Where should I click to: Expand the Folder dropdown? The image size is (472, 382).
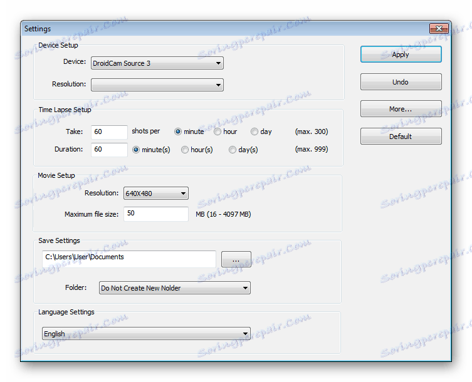coord(175,288)
